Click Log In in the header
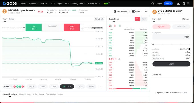The width and height of the screenshot is (194, 103). pyautogui.click(x=159, y=3)
